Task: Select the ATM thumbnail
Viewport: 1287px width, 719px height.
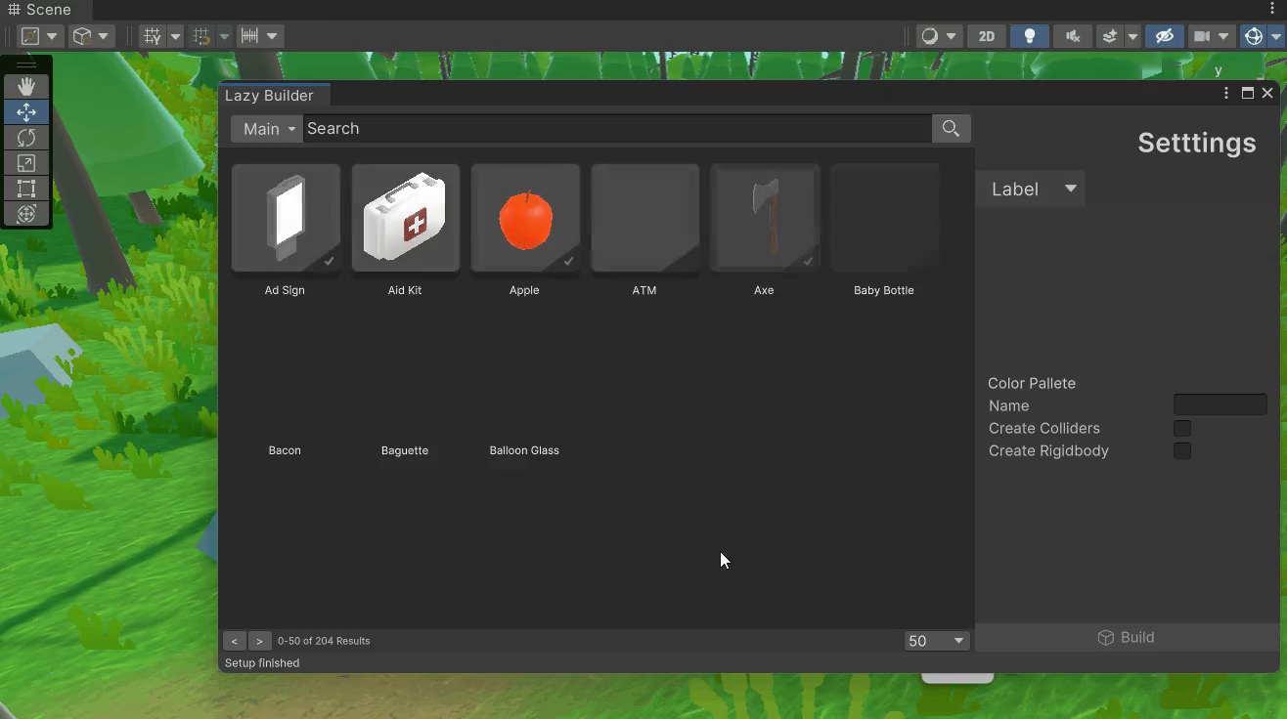Action: click(x=645, y=218)
